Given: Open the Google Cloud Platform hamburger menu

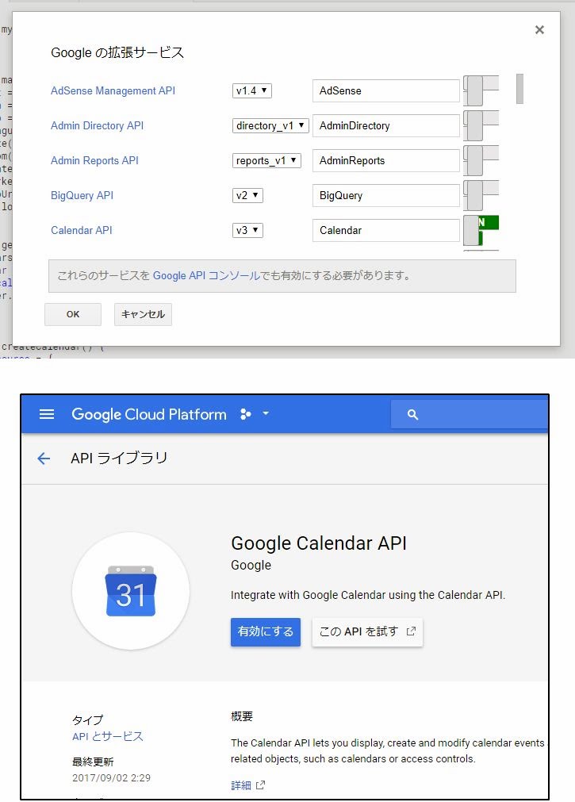Looking at the screenshot, I should click(x=47, y=414).
